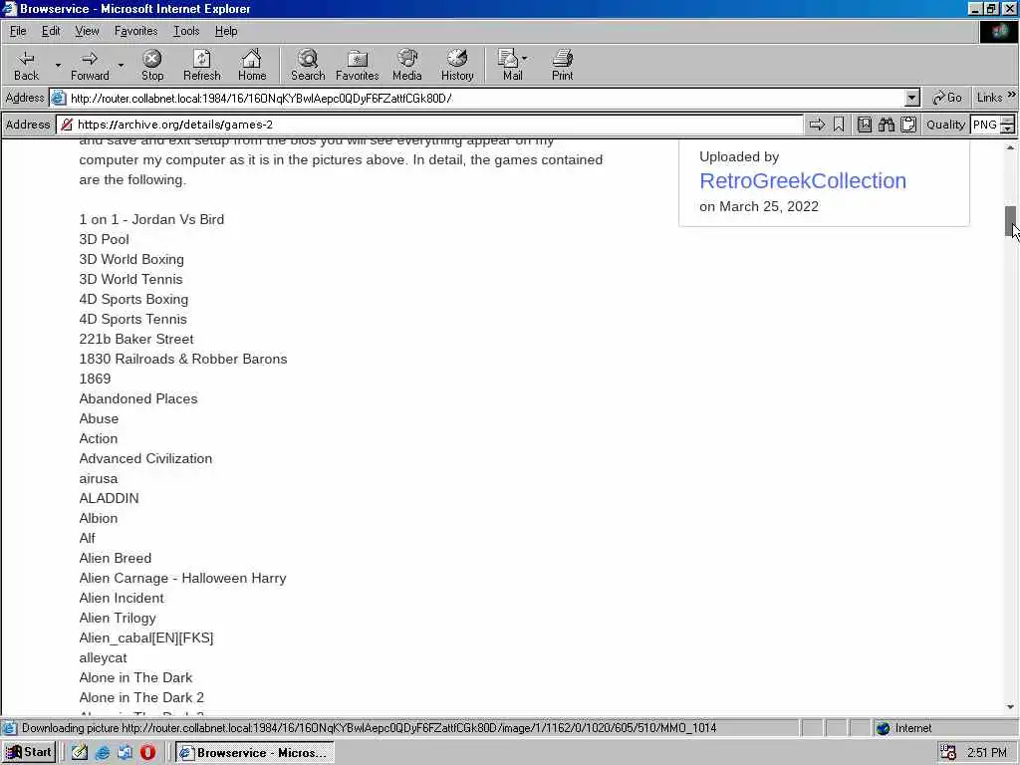Click the '3D Pool' entry
The image size is (1020, 765).
tap(104, 239)
